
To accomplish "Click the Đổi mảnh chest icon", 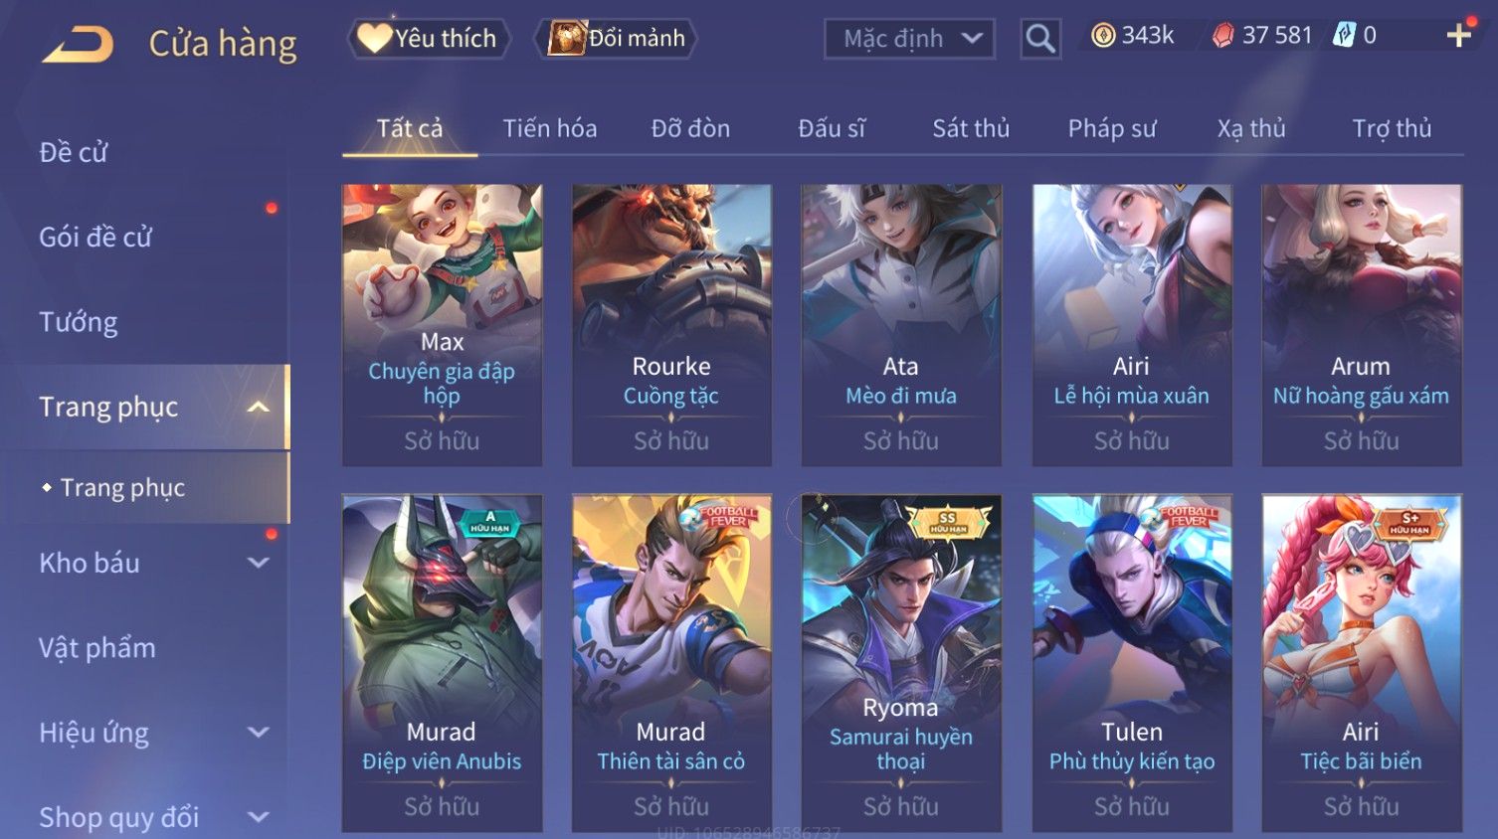I will (x=566, y=38).
